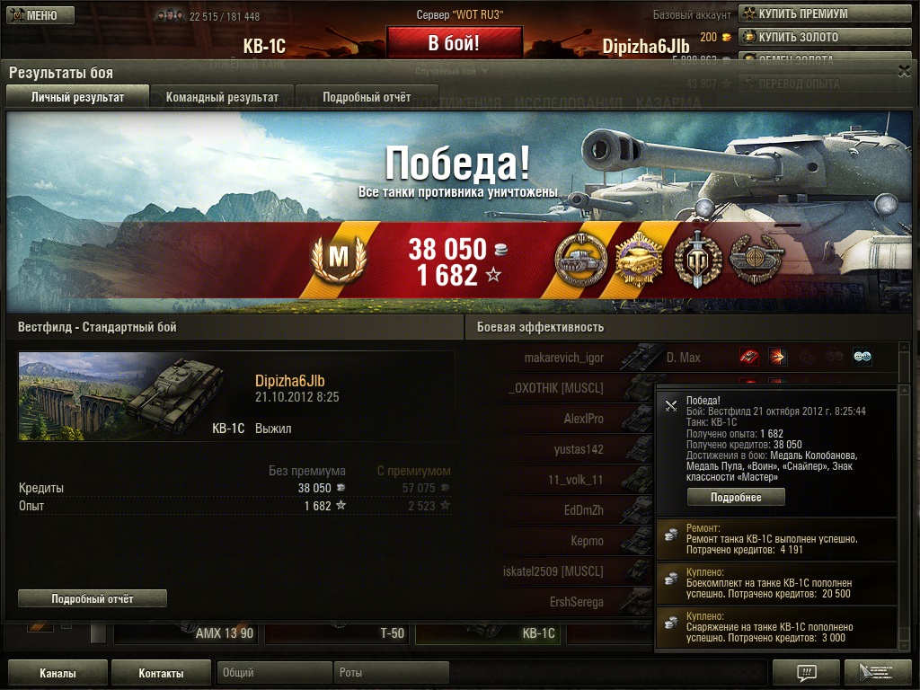Select the Warrior achievement medal

pyautogui.click(x=697, y=259)
